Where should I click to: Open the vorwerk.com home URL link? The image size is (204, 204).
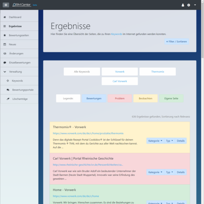click(76, 196)
